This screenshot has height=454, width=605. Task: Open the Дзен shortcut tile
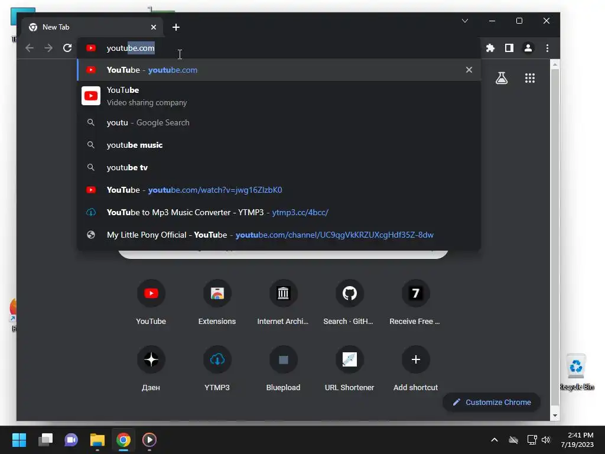[151, 369]
